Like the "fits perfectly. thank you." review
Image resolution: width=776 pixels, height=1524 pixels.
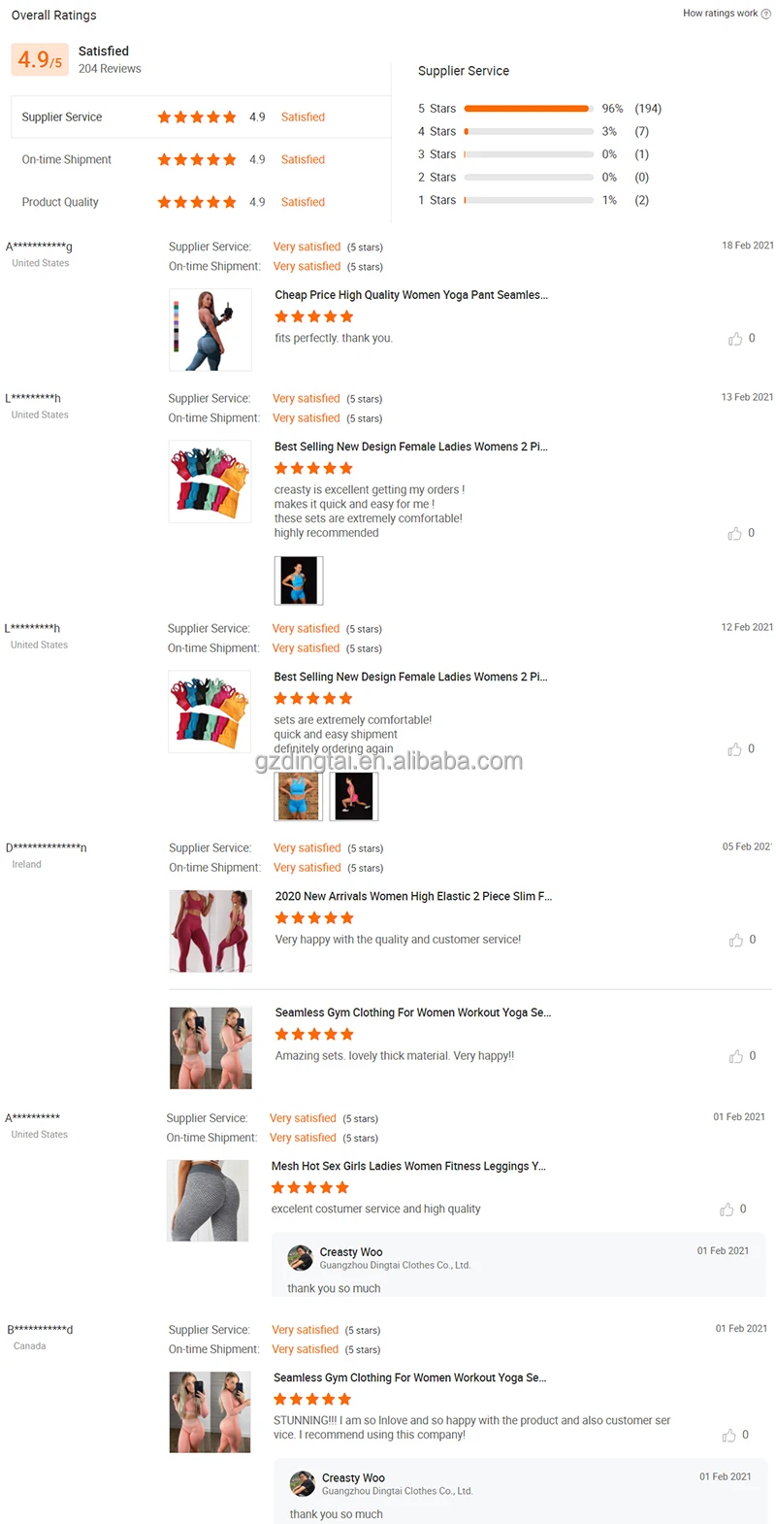click(735, 339)
